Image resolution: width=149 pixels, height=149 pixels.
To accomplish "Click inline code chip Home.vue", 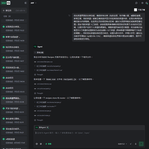I will point(51,79).
